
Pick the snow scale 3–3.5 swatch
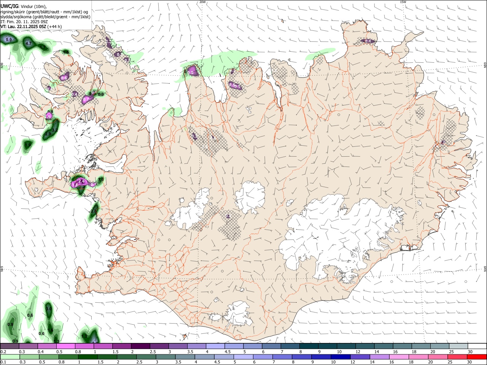pyautogui.click(x=178, y=346)
